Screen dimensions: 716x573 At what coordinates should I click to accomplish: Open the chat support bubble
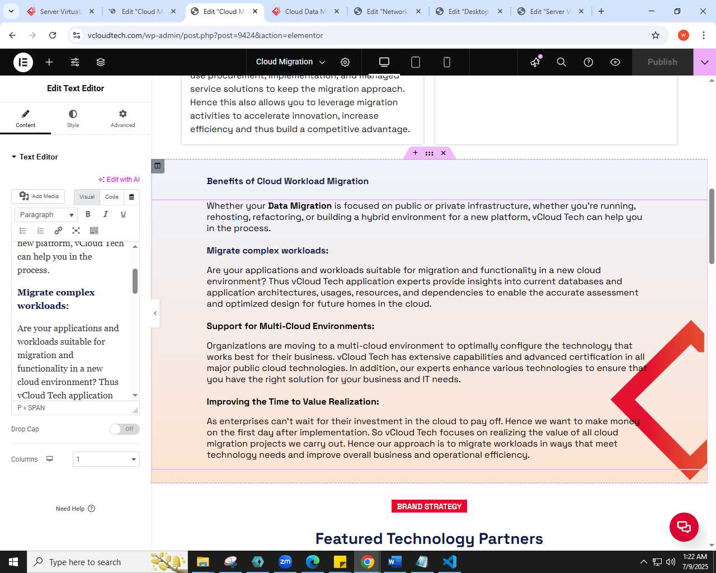(684, 527)
